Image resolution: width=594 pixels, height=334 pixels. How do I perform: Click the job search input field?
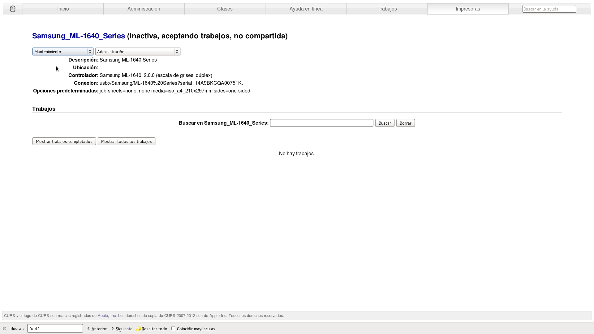pos(322,123)
